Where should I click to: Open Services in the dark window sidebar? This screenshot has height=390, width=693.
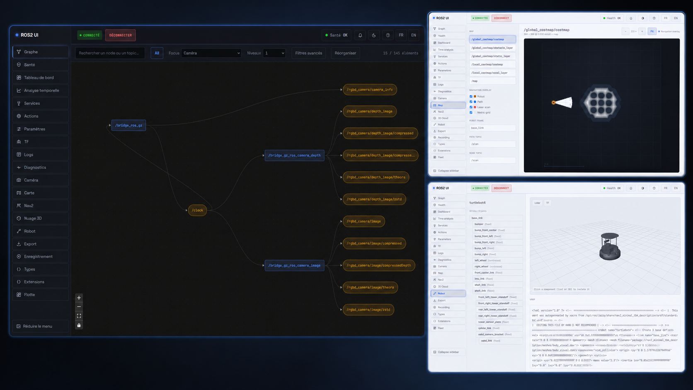tap(40, 103)
